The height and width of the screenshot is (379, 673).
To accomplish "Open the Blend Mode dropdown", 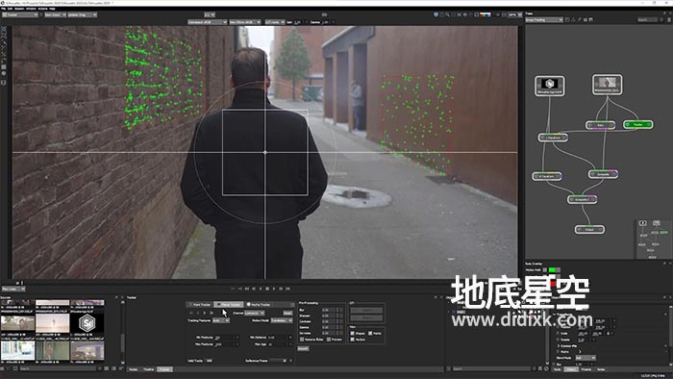I will (586, 358).
